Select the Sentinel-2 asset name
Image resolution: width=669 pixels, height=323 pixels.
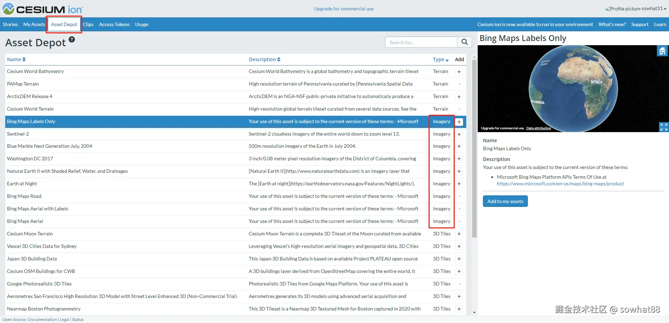[x=18, y=134]
